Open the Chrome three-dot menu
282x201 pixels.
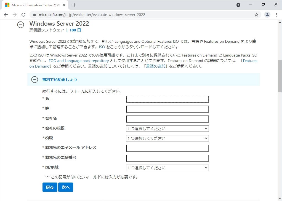pos(276,15)
